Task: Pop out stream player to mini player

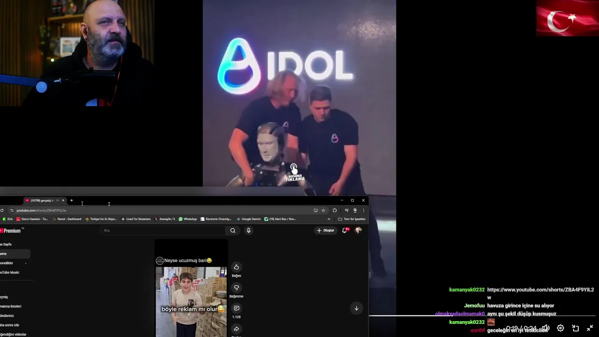Action: point(576,328)
